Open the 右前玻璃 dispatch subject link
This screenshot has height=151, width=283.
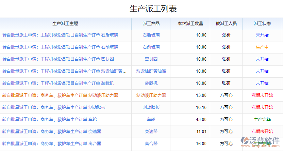[x=60, y=47]
